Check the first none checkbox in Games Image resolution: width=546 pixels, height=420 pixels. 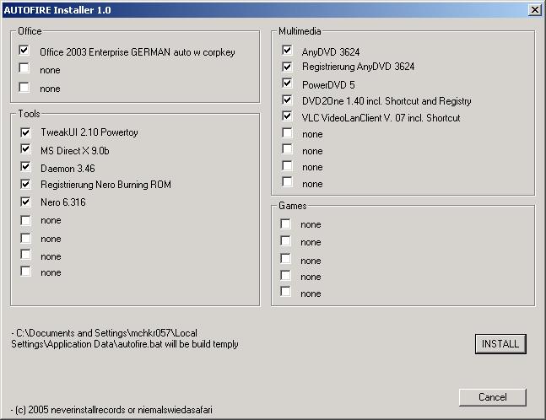(x=285, y=223)
